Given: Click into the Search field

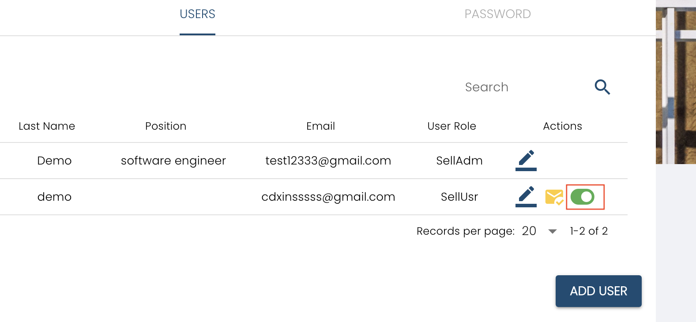Looking at the screenshot, I should 521,87.
